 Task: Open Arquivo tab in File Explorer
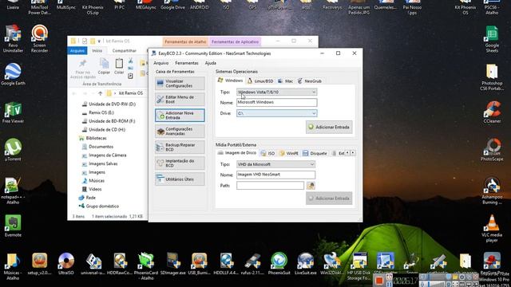coord(77,51)
